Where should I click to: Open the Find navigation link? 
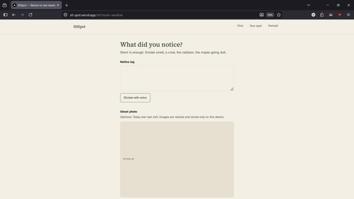click(240, 26)
